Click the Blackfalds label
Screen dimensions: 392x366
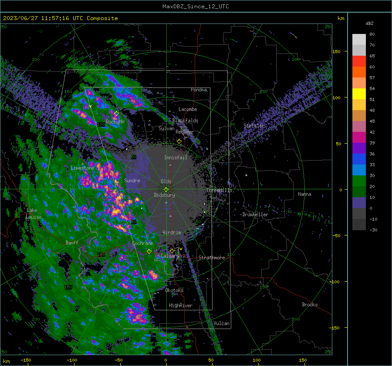[185, 121]
